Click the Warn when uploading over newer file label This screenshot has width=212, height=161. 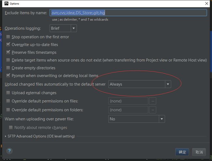click(39, 119)
